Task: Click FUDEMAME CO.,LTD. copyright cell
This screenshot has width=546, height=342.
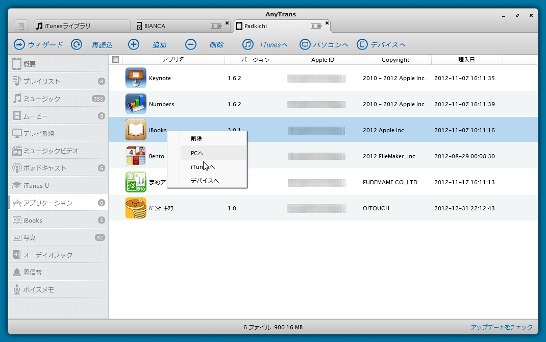Action: [x=391, y=182]
